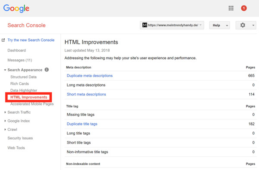Click the info icon beside Search Appearance

tap(47, 70)
